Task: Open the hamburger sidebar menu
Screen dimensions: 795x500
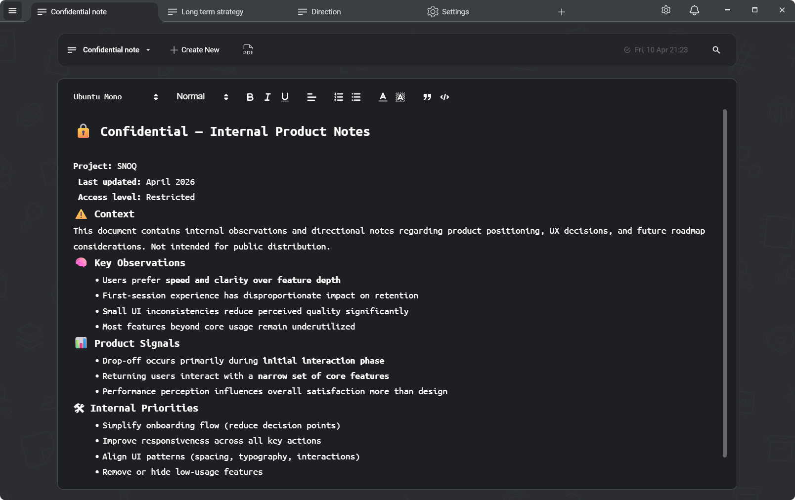Action: tap(13, 10)
